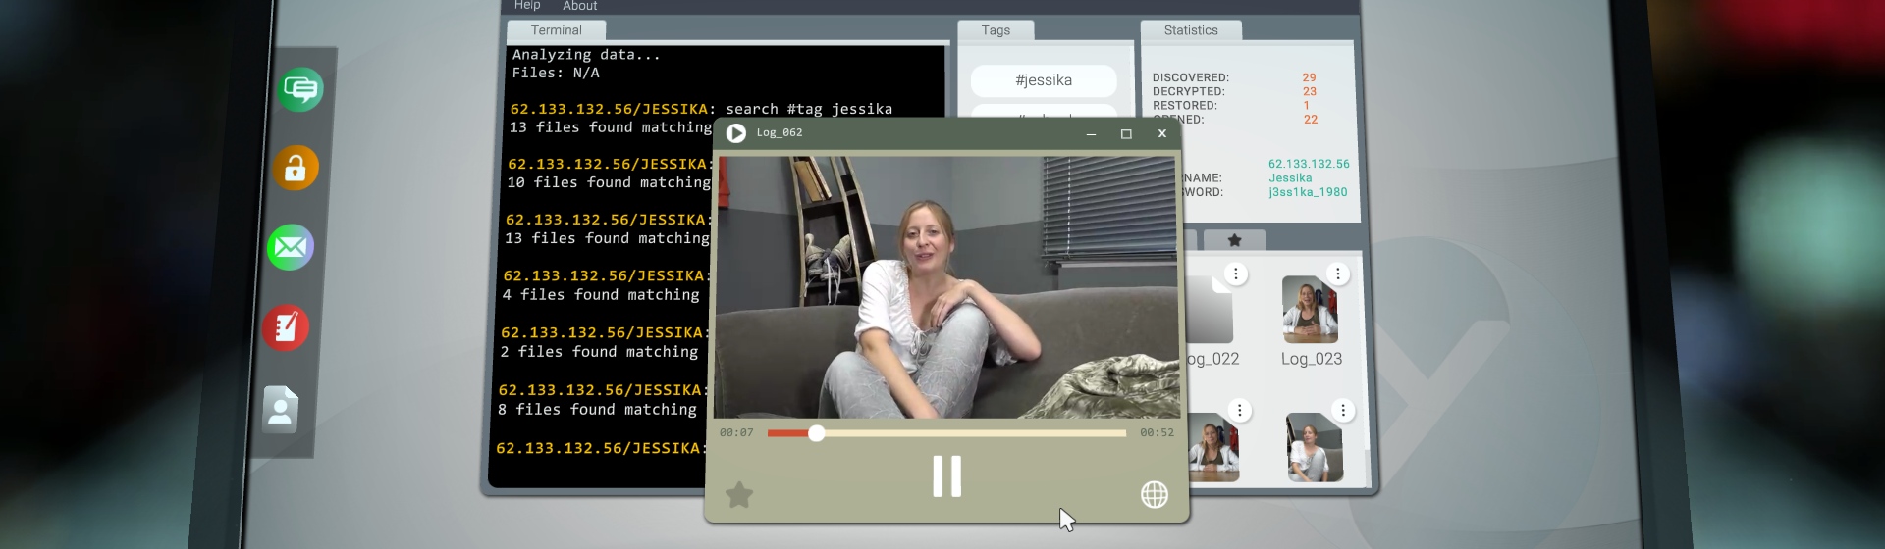The width and height of the screenshot is (1885, 549).
Task: Open the green chat messenger icon
Action: click(300, 90)
